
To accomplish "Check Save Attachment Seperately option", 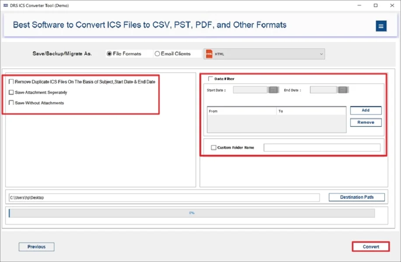I will pyautogui.click(x=11, y=92).
